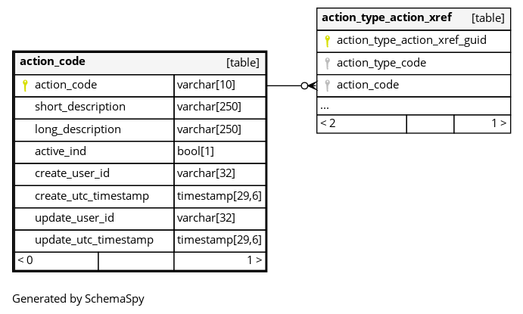The width and height of the screenshot is (523, 314).
Task: Select the long_description column row
Action: (x=140, y=130)
